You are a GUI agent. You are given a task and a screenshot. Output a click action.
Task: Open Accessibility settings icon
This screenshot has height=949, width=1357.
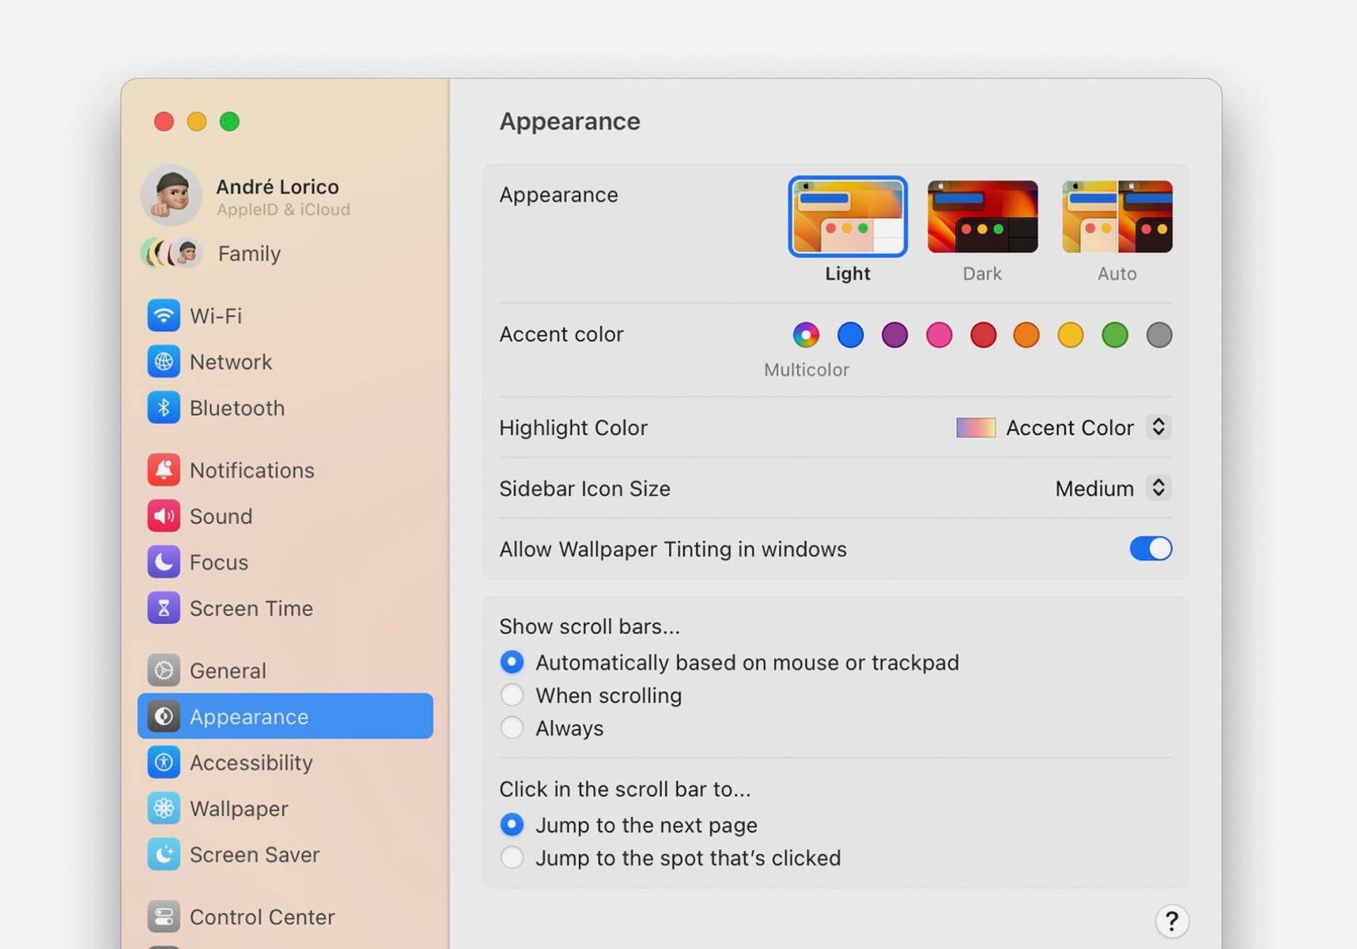[x=164, y=762]
